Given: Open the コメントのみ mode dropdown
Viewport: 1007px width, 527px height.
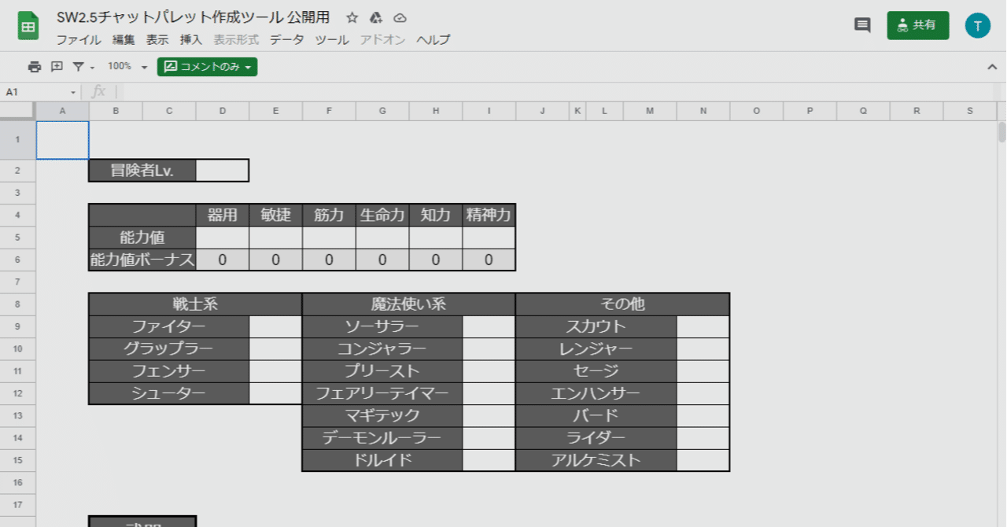Looking at the screenshot, I should pos(207,67).
